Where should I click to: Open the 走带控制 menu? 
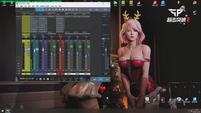pyautogui.click(x=42, y=6)
